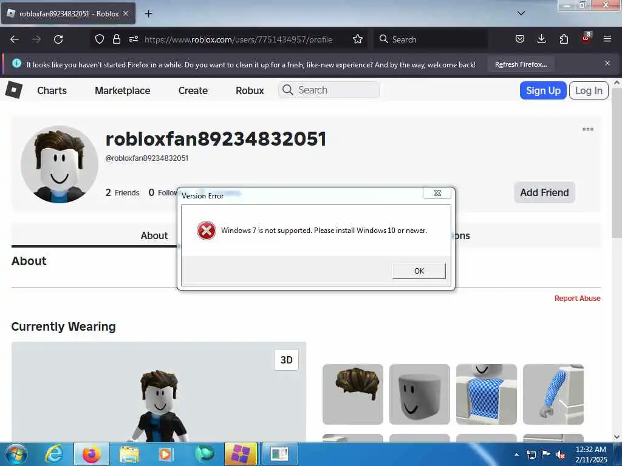Open the Windows Start orb
The image size is (622, 466).
click(x=16, y=454)
